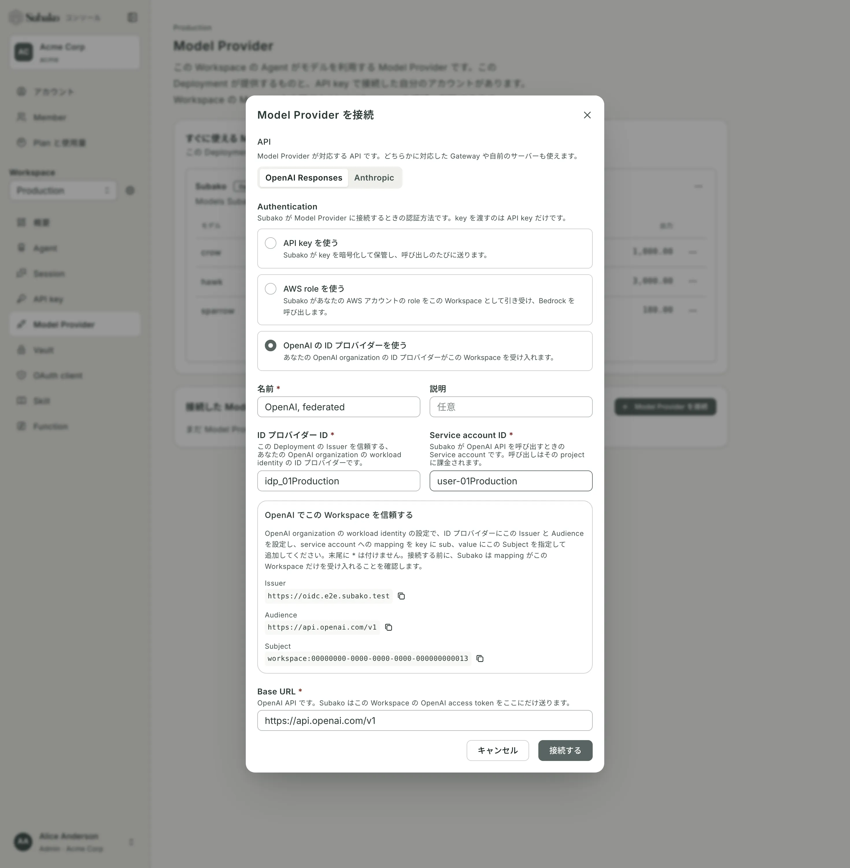Image resolution: width=850 pixels, height=868 pixels.
Task: Focus the optional description field
Action: point(511,407)
